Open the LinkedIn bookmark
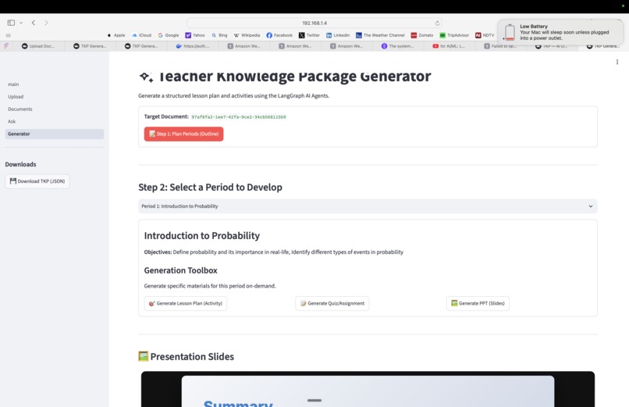The height and width of the screenshot is (407, 629). [338, 35]
